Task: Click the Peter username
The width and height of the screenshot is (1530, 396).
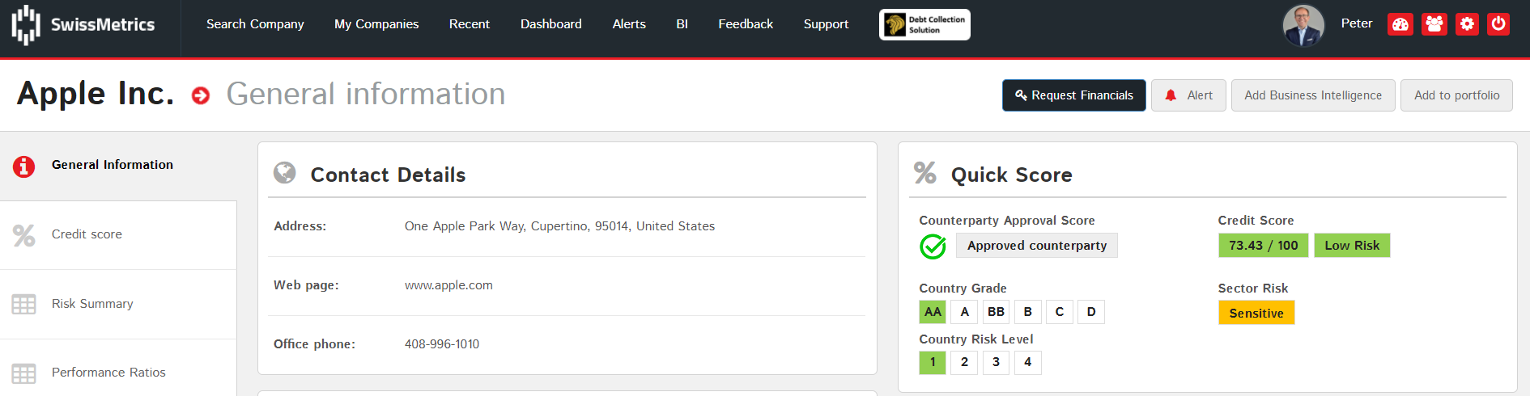Action: click(1357, 23)
